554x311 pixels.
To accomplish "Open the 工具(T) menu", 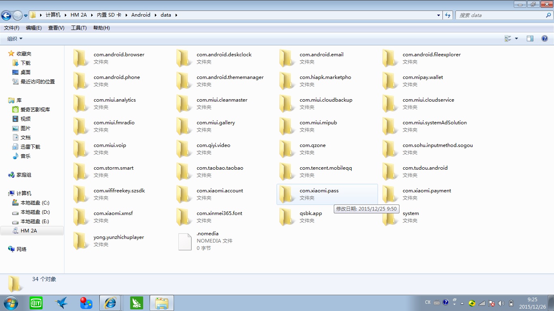I will tap(79, 28).
